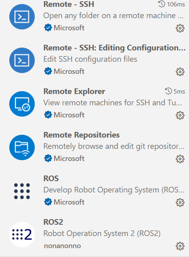Click the 5ms activation time on Remote Explorer
Viewport: 189px width, 257px height.
tap(175, 91)
